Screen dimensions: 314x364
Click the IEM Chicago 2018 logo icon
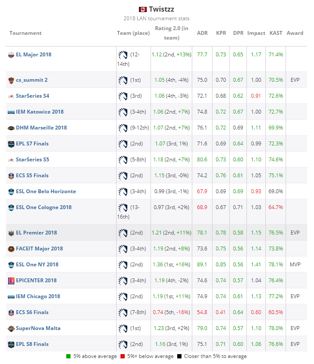11,297
